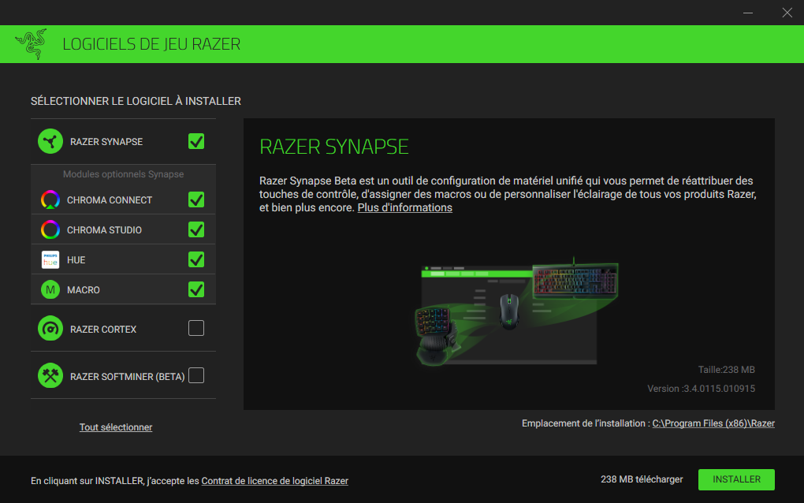This screenshot has width=804, height=503.
Task: Select the CHROMA STUDIO label
Action: coord(104,230)
